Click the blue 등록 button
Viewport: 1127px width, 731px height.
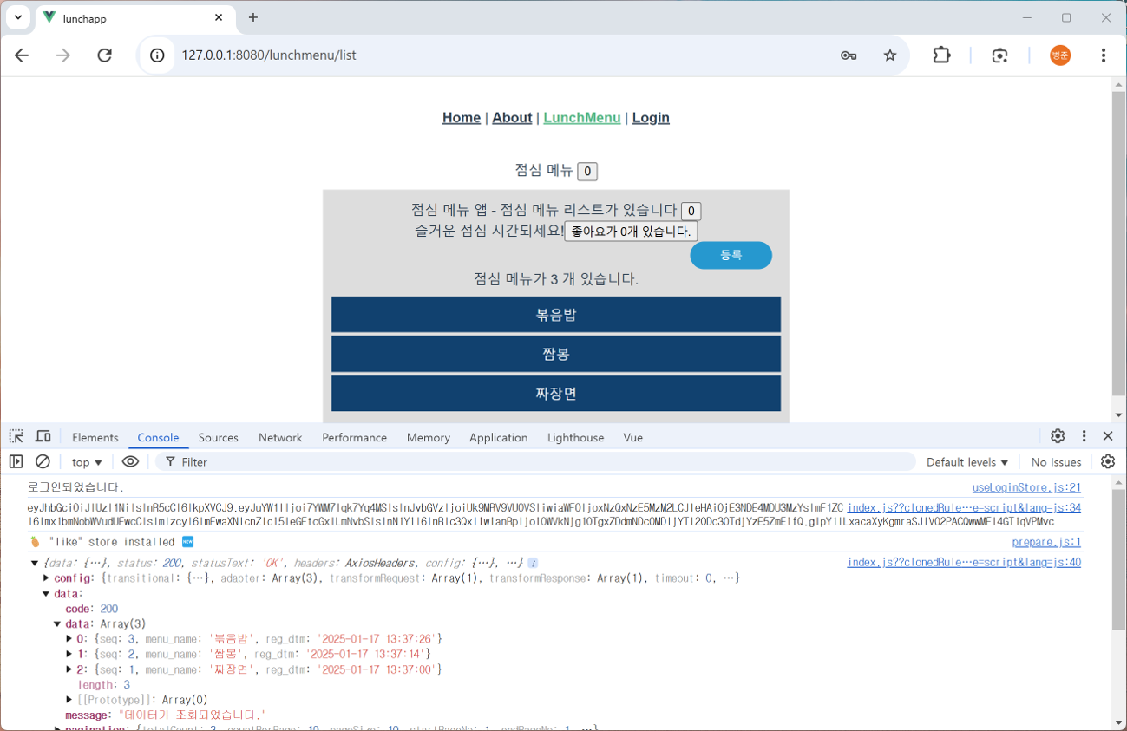[731, 255]
